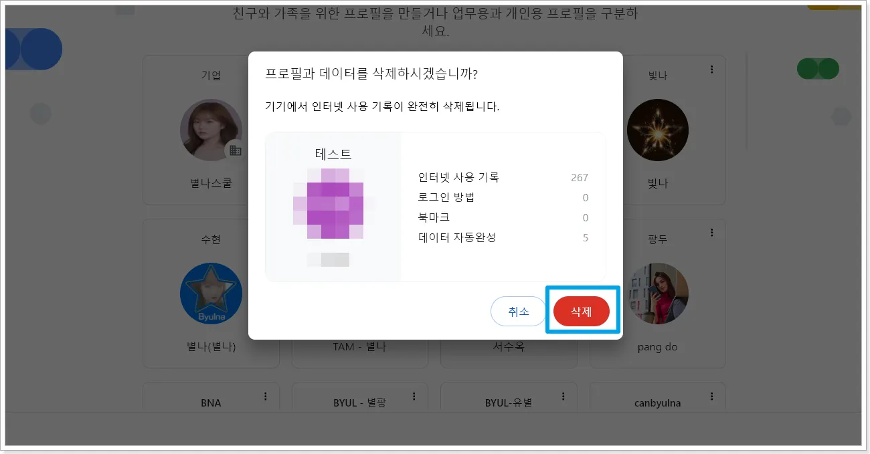Click the TAM - 별나 profile label

[x=359, y=347]
